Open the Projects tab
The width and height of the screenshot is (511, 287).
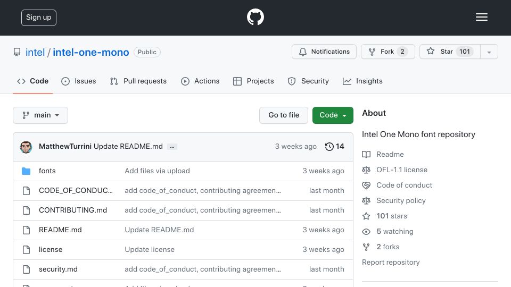(x=253, y=81)
